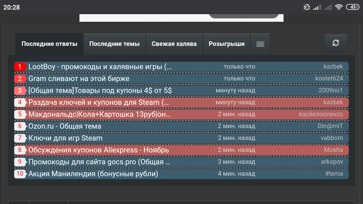Click username vabbom

point(332,138)
